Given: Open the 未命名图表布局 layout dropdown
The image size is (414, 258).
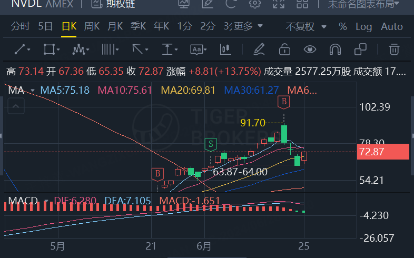Looking at the screenshot, I should (x=363, y=4).
